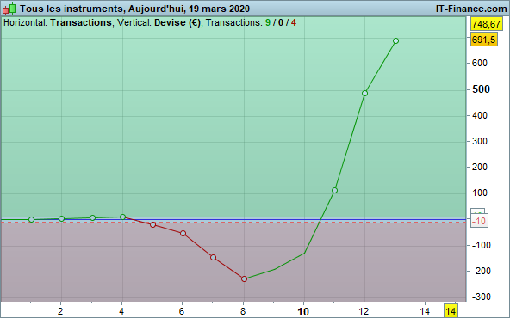
Task: Select the lowest red point at transaction 8
Action: pos(245,278)
